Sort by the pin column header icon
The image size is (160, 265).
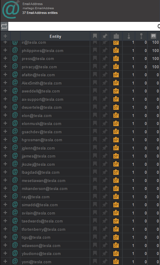[x=105, y=36]
